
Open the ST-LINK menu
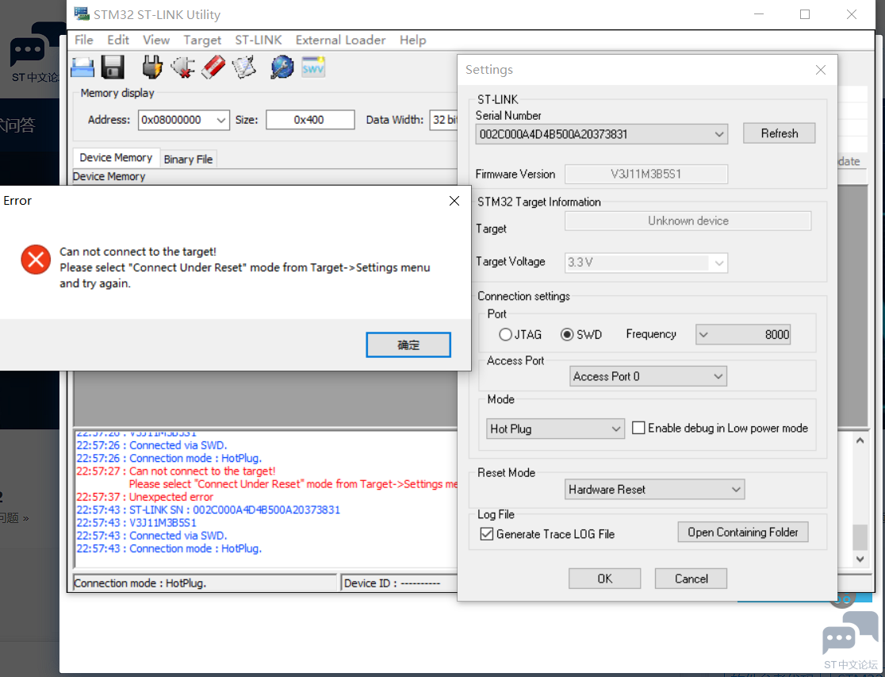(x=259, y=40)
